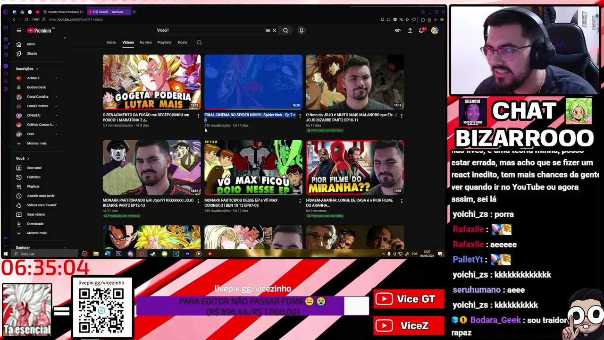The width and height of the screenshot is (604, 340).
Task: Search within the ViceGT channel
Action: point(199,42)
